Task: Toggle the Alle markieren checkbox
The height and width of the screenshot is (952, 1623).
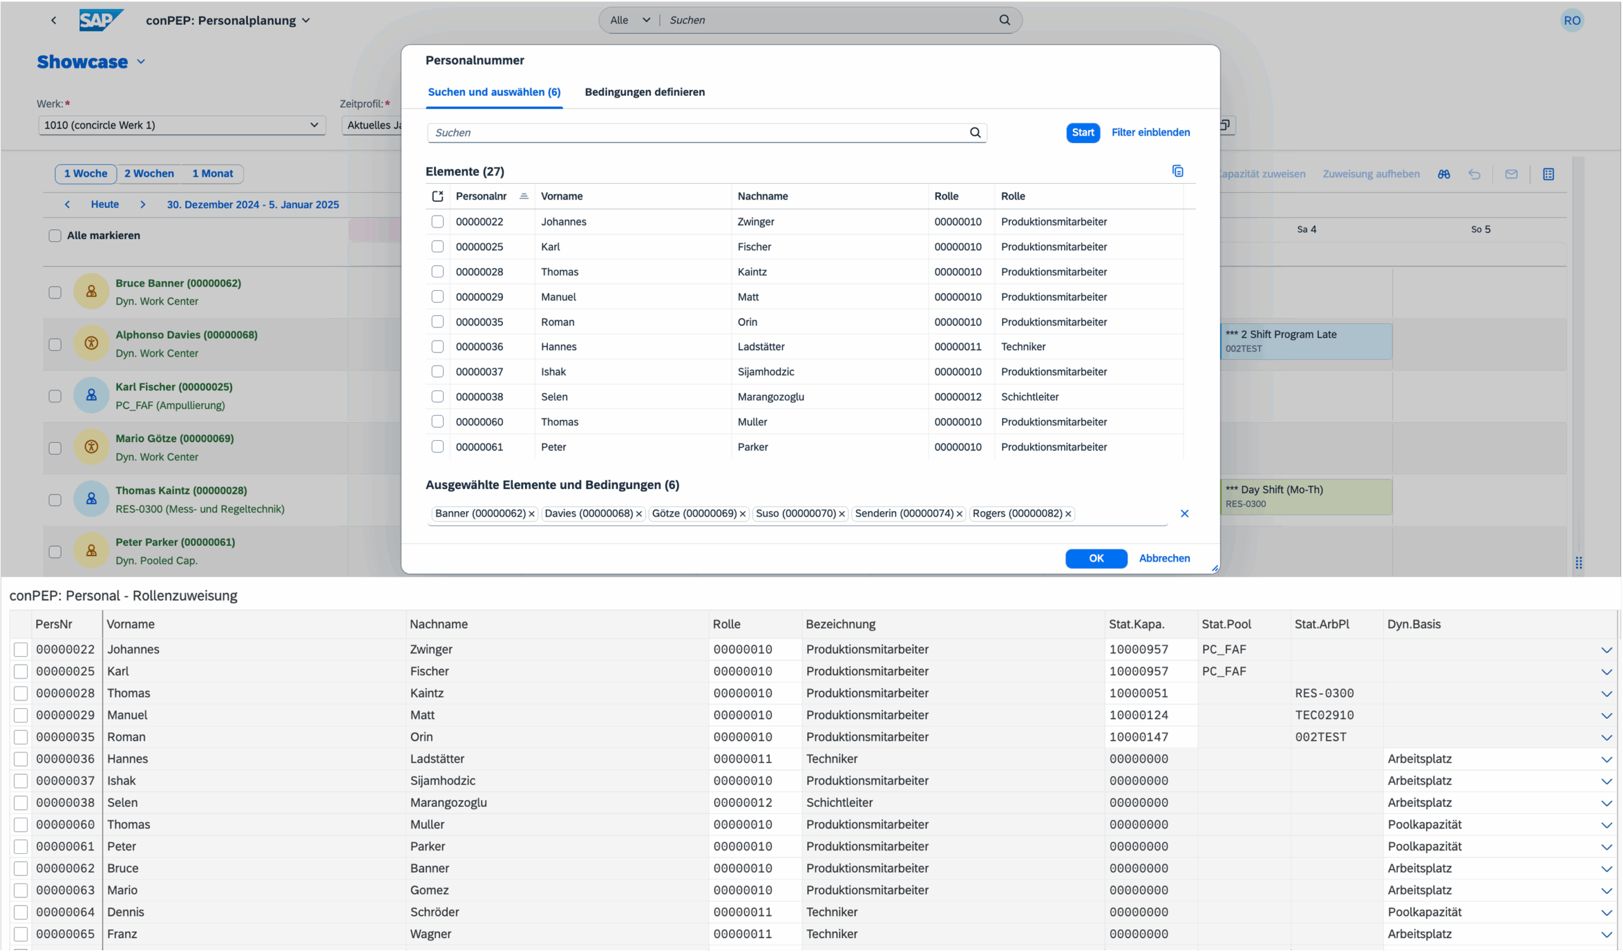Action: 55,236
